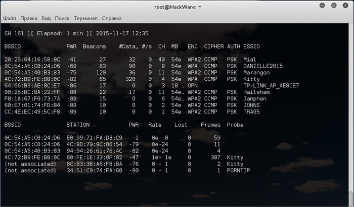Click the ESSID Mial
This screenshot has height=207, width=354.
click(250, 60)
